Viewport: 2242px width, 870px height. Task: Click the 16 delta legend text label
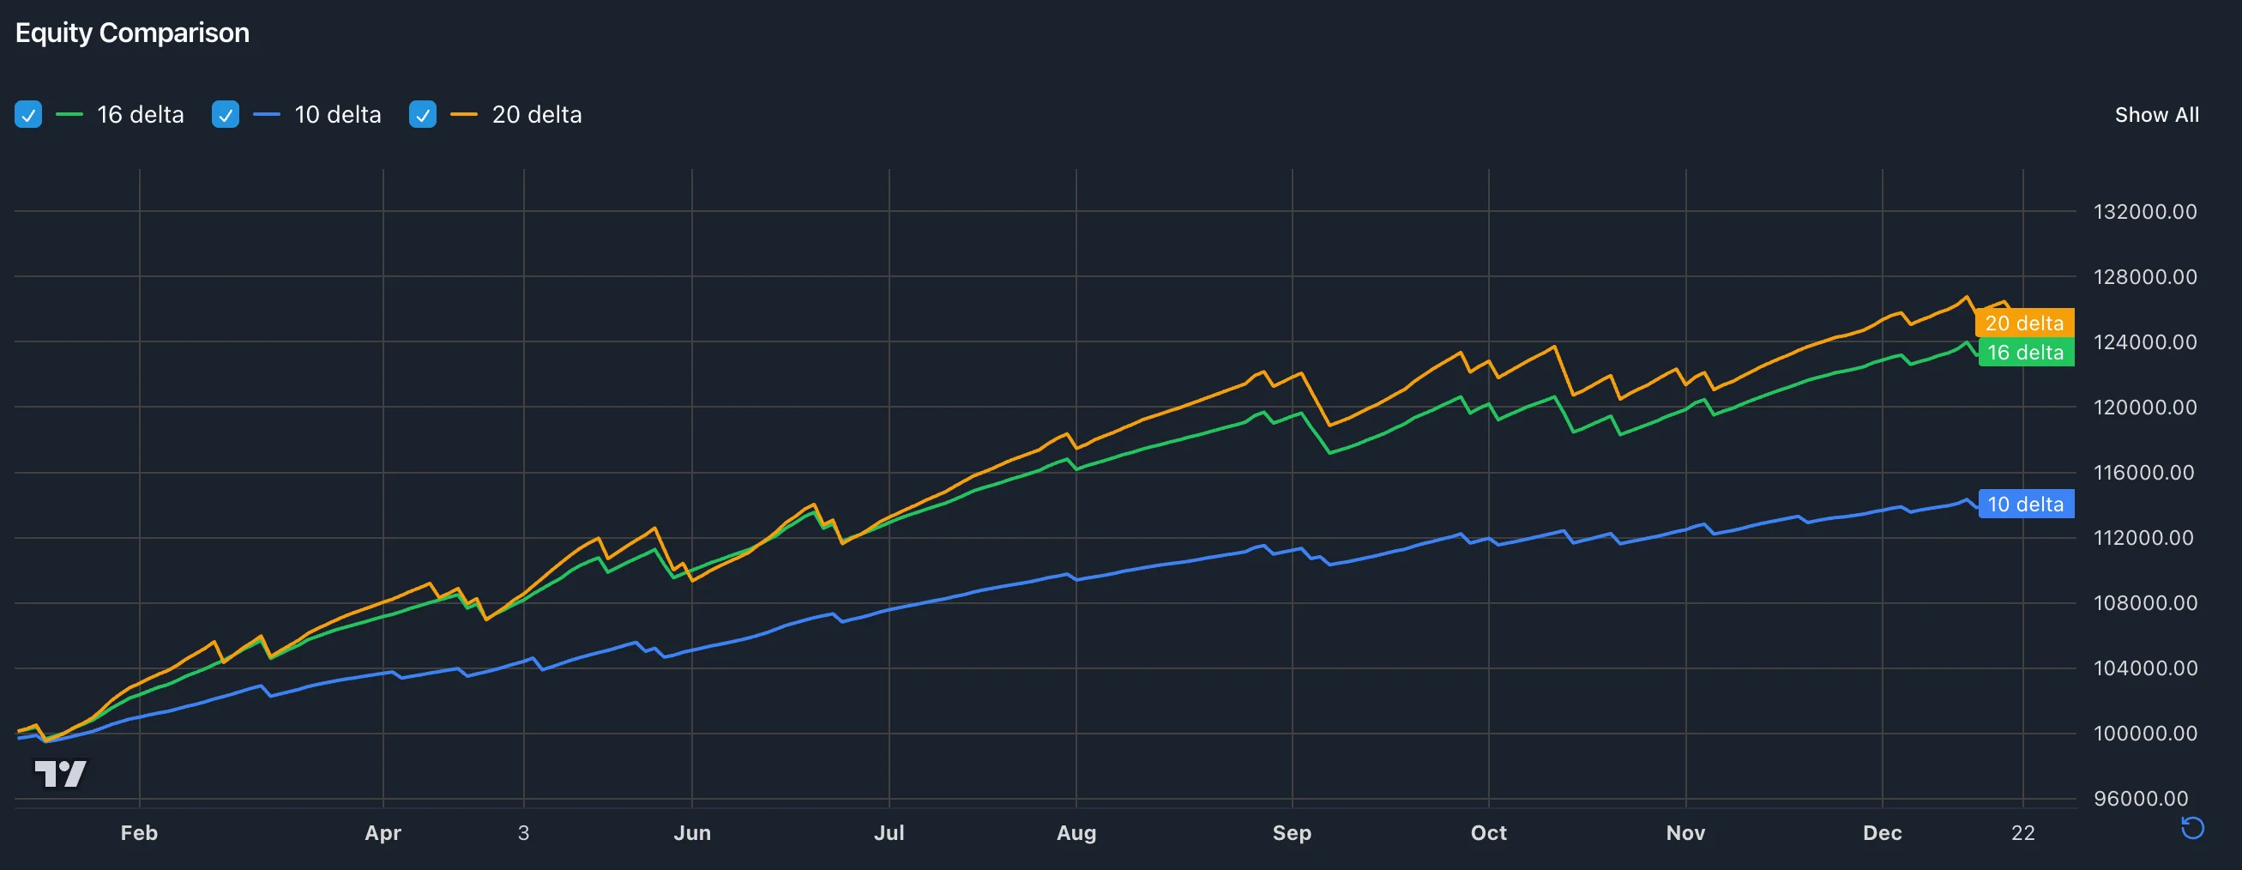(140, 115)
